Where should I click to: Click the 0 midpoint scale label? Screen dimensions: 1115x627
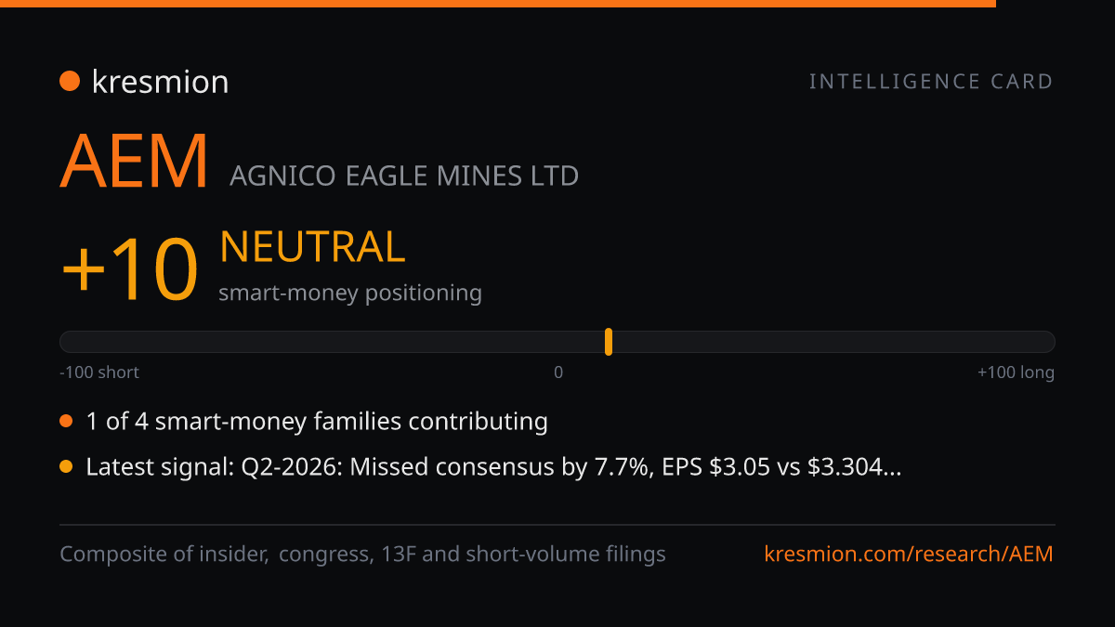point(558,372)
